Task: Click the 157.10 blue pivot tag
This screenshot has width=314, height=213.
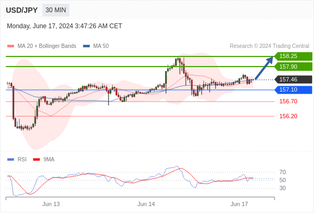Action: coord(293,90)
